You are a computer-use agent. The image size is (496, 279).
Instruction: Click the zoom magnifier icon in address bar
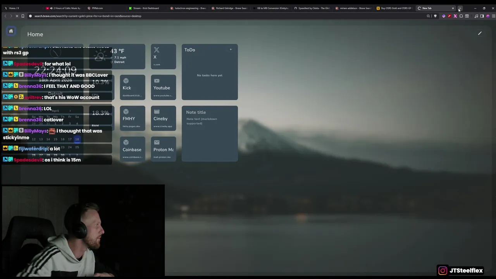(428, 16)
